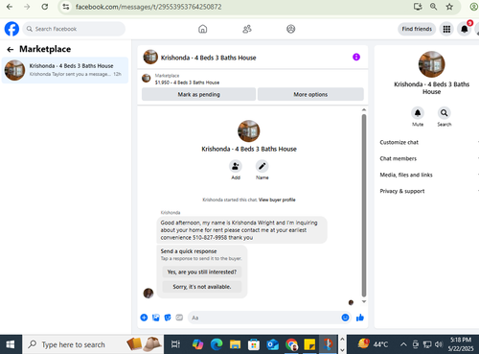Click the Find friends button
Viewport: 479px width, 354px height.
[x=417, y=29]
